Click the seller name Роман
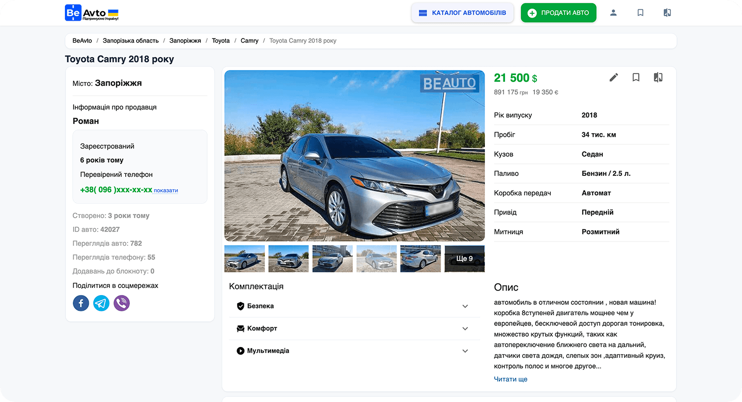This screenshot has height=402, width=742. pyautogui.click(x=86, y=121)
